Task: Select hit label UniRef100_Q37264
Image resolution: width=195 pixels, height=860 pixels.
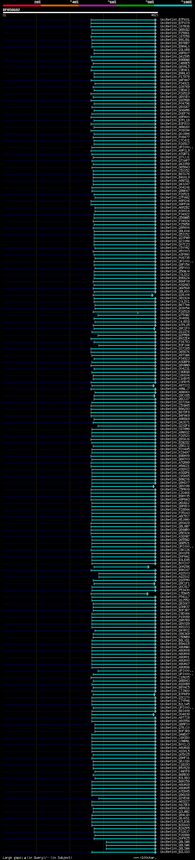Action: coord(175,402)
